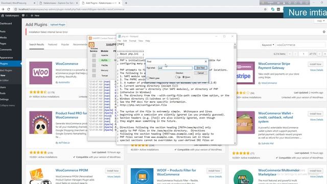Close the Add Plugins browser tab
Viewport: 327px width, 184px height.
point(120,3)
